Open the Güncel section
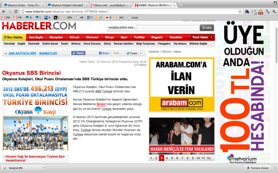Screen dimensions: 278x173 pos(74,37)
